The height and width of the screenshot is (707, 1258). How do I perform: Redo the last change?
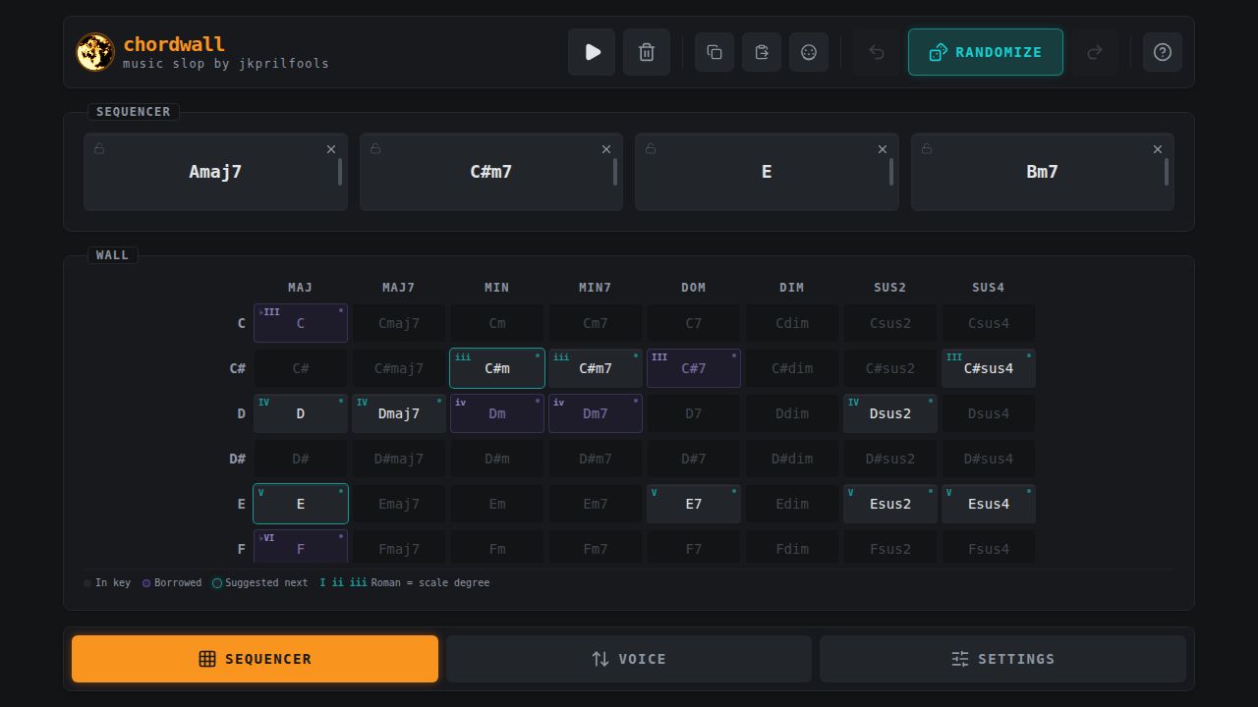coord(1095,52)
